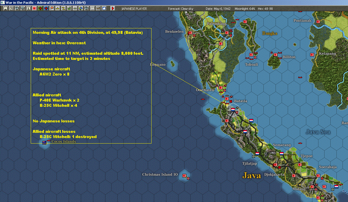
Task: Select the Dutch flag at Semarang
Action: coord(281,153)
